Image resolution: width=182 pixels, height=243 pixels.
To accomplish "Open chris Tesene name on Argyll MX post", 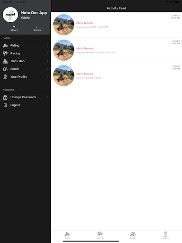I will tap(85, 23).
